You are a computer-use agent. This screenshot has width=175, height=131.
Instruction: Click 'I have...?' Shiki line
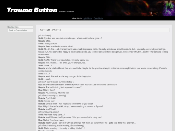(45, 65)
